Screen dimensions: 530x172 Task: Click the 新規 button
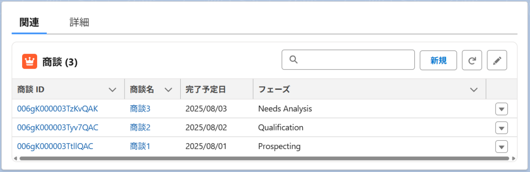tap(439, 60)
